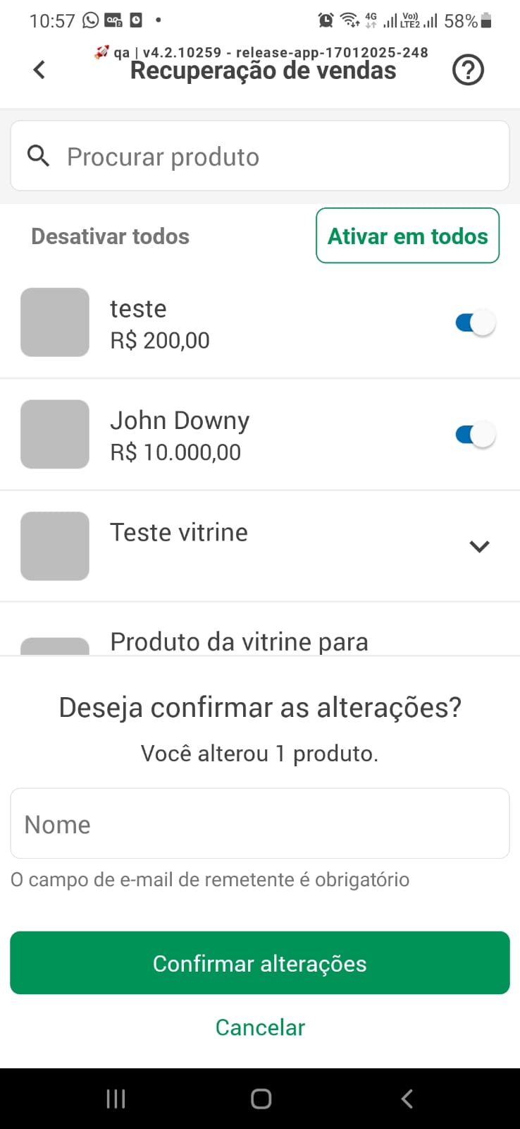Click the Cancelar link

pos(260,1027)
